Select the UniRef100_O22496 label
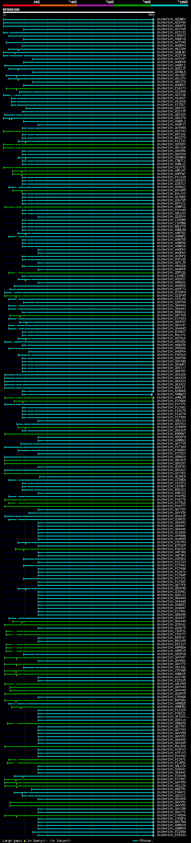Viewport: 191px width, 843px height. (171, 92)
